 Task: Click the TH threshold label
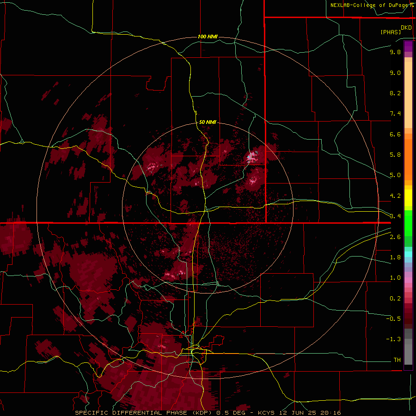[397, 360]
